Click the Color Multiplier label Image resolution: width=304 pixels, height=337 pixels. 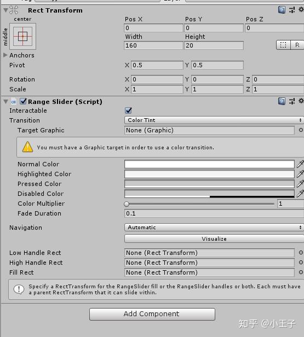(41, 204)
